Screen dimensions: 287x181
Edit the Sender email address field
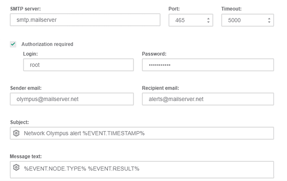pyautogui.click(x=71, y=99)
